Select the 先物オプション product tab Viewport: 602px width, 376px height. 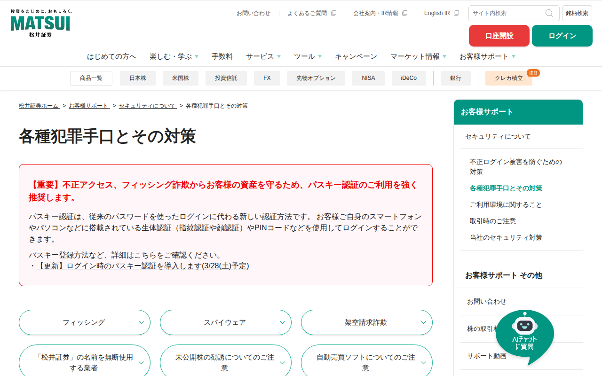(x=316, y=78)
